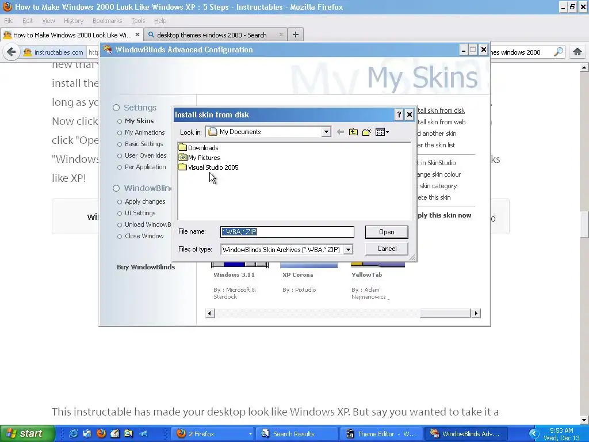Expand the Look in dropdown
589x442 pixels.
[x=326, y=132]
